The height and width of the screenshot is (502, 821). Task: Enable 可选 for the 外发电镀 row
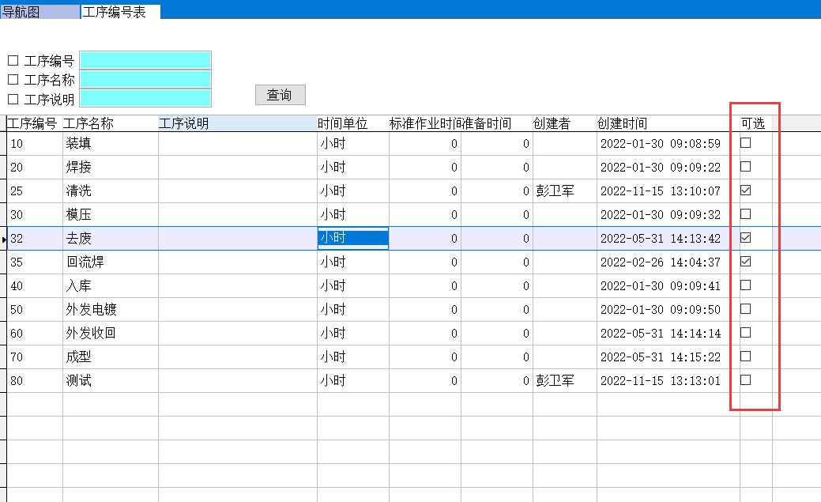pyautogui.click(x=745, y=309)
